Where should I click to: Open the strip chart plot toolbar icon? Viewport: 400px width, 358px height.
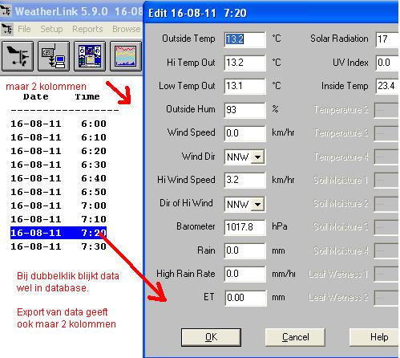tap(126, 56)
